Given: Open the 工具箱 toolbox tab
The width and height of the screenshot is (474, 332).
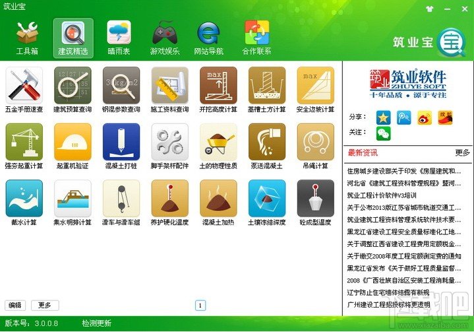Looking at the screenshot, I should click(27, 38).
